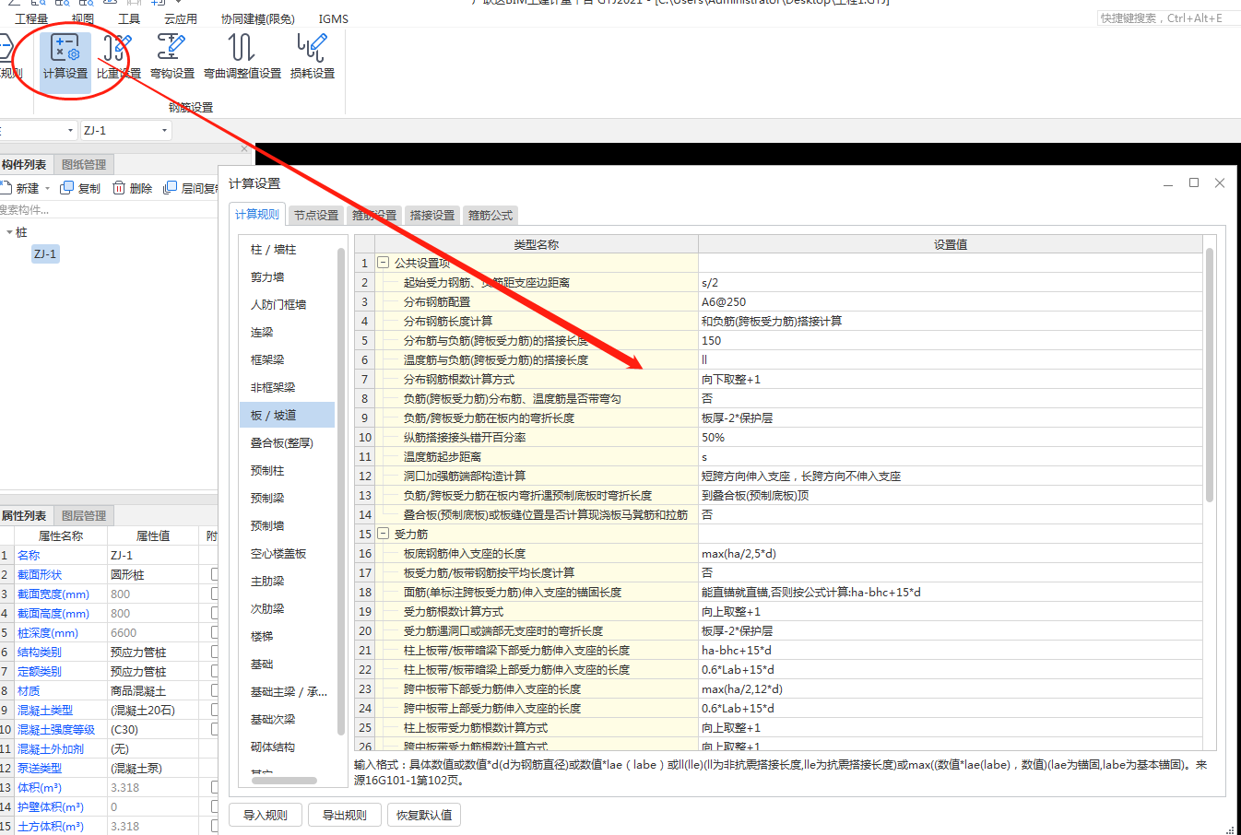This screenshot has height=835, width=1241.
Task: Click the 搜索构件 search field
Action: coord(111,209)
